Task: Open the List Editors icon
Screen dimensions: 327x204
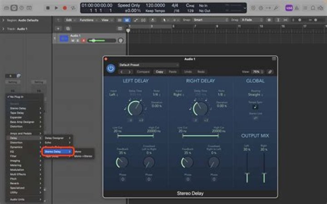Action: click(x=305, y=8)
